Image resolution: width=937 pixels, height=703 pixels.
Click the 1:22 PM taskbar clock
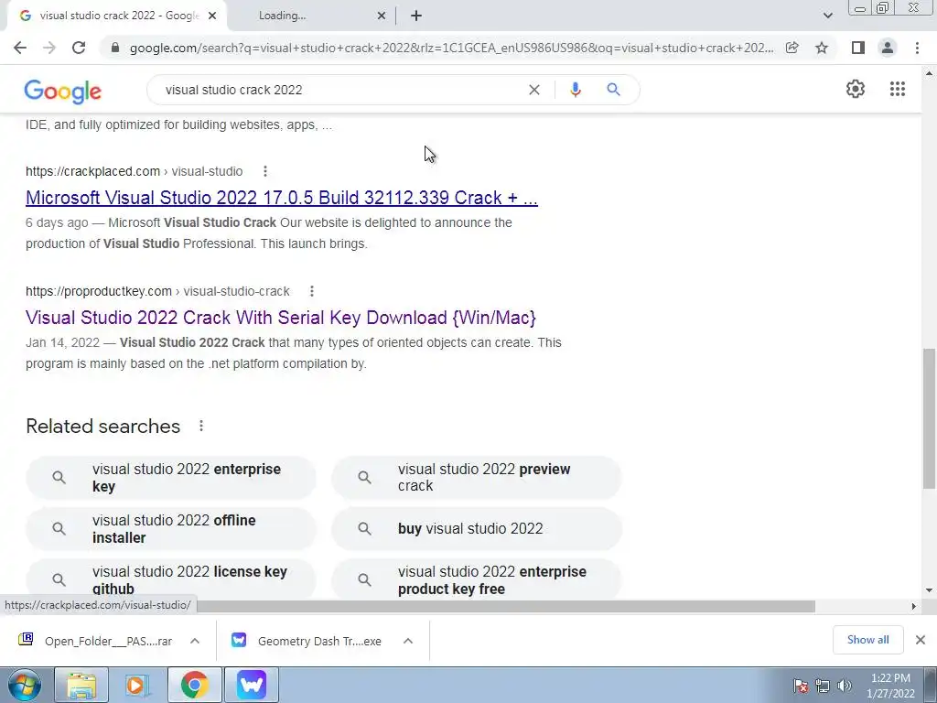(890, 686)
